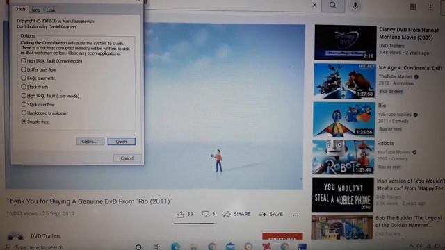Click the video title Thank You for Buying
This screenshot has width=445, height=250.
click(89, 201)
